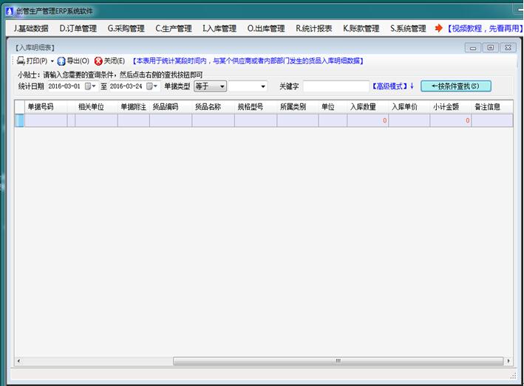This screenshot has height=386, width=524.
Task: Open the 视频教程 video tutorial link
Action: [x=483, y=29]
